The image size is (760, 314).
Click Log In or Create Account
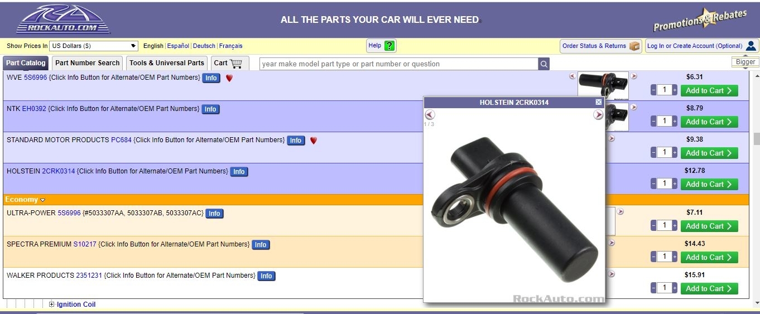click(x=702, y=46)
